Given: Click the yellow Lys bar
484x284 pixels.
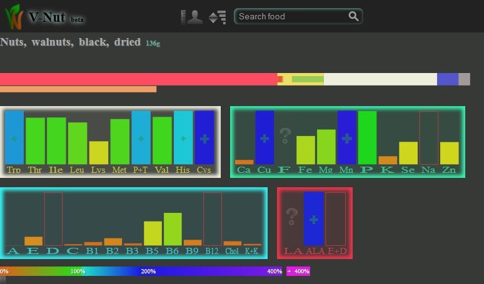Looking at the screenshot, I should (x=99, y=153).
